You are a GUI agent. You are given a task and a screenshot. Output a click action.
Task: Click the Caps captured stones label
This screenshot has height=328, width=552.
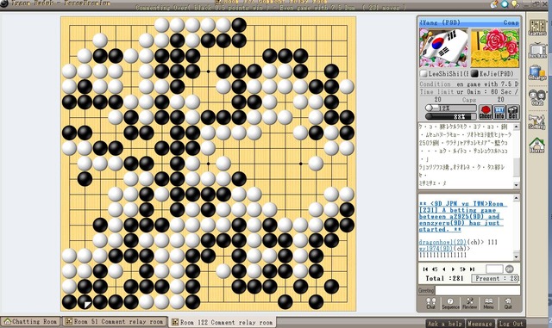[x=469, y=100]
